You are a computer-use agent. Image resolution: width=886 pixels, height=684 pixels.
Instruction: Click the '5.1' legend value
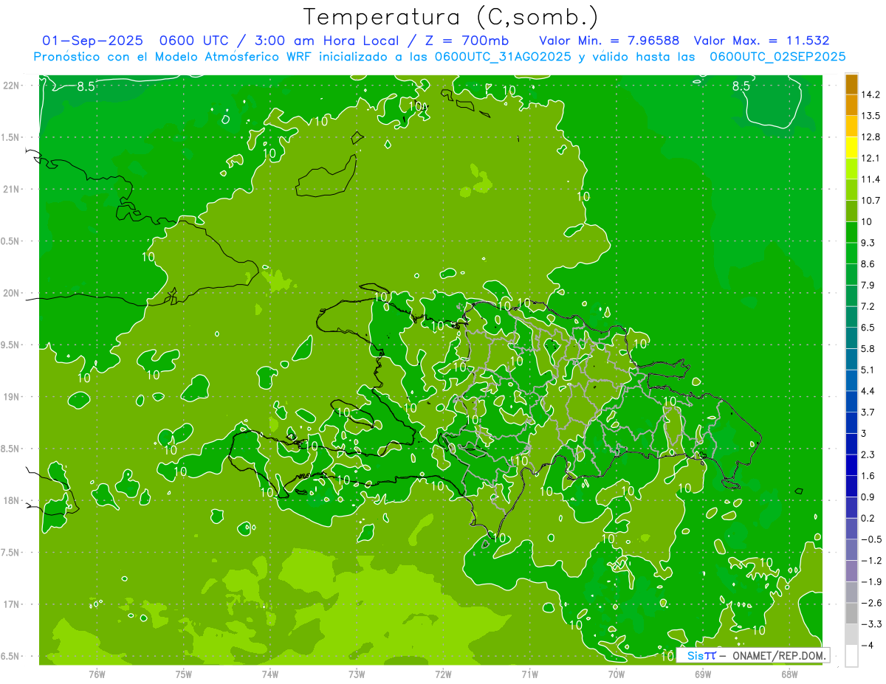(868, 370)
